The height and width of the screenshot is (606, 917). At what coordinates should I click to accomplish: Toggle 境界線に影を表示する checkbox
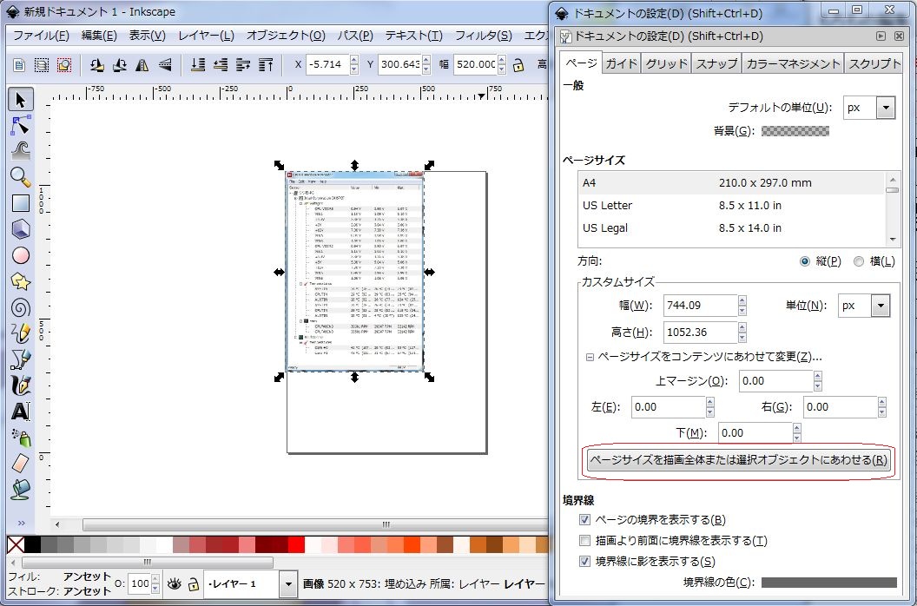click(584, 562)
